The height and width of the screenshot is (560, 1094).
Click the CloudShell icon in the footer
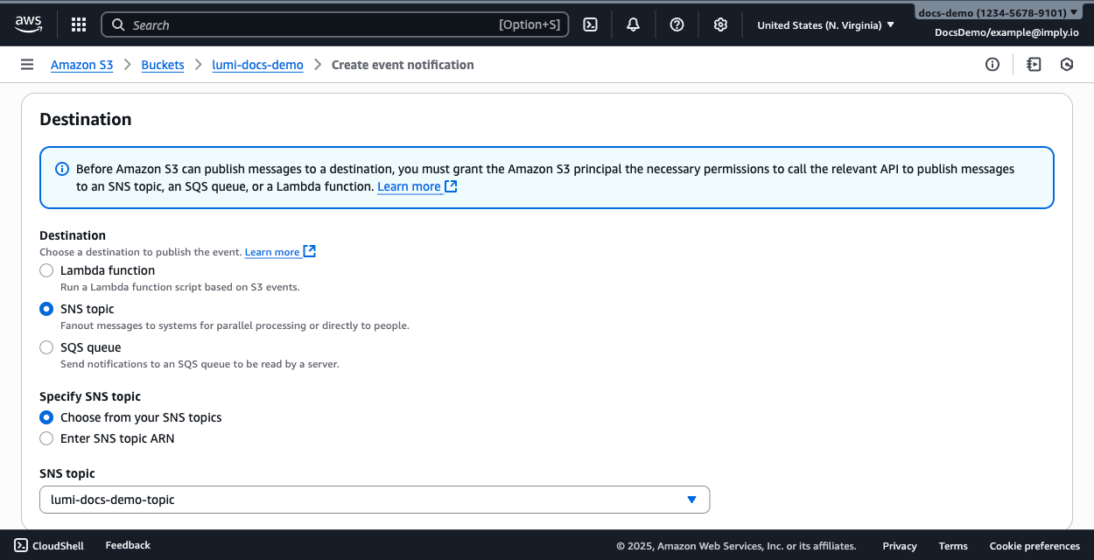[x=21, y=545]
